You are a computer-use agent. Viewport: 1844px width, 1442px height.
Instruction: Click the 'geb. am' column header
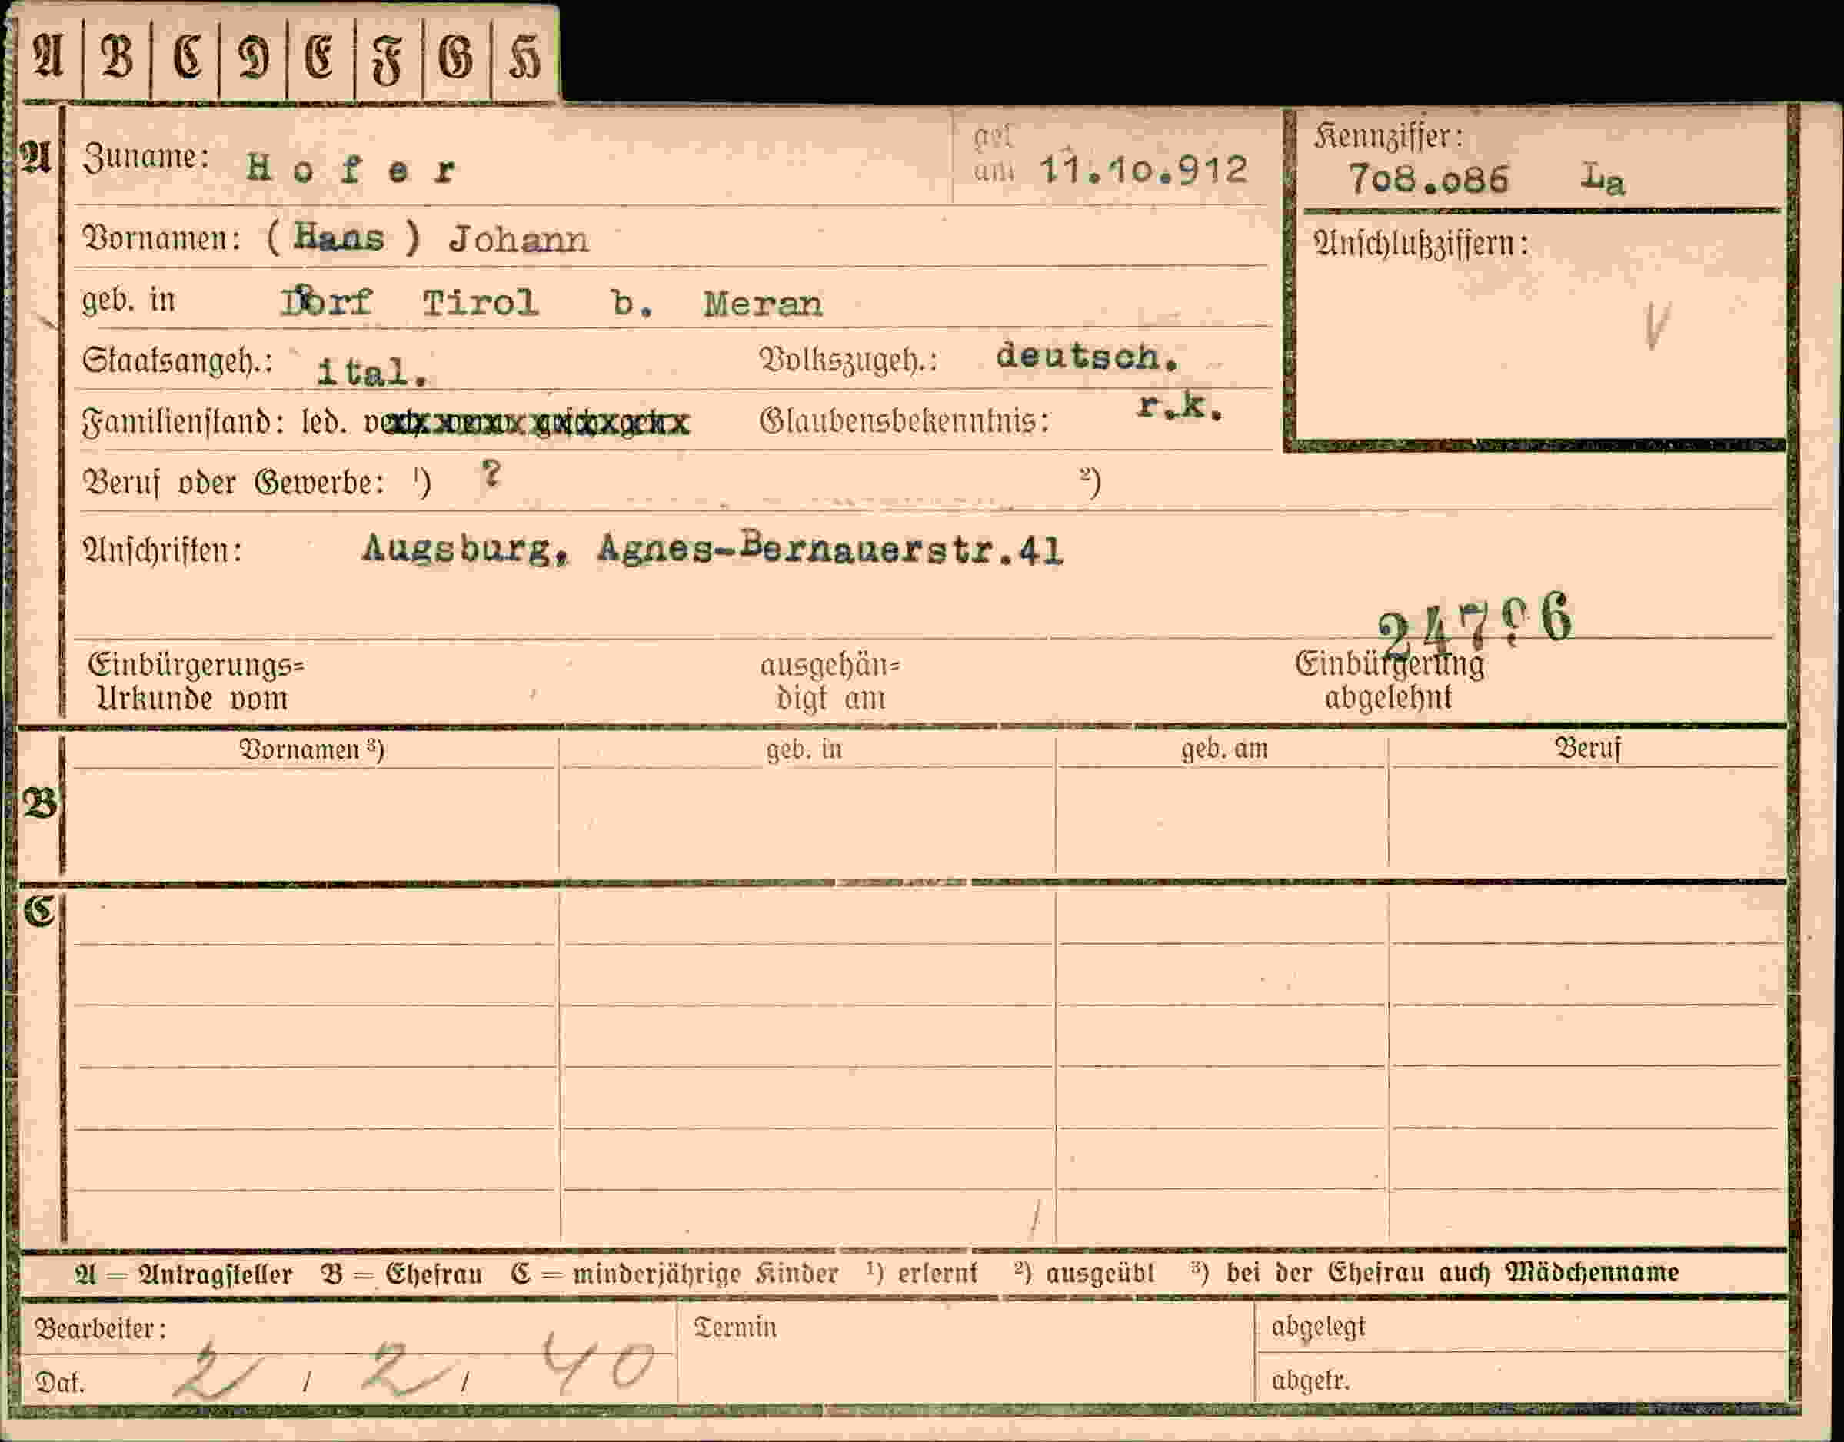[x=1224, y=749]
